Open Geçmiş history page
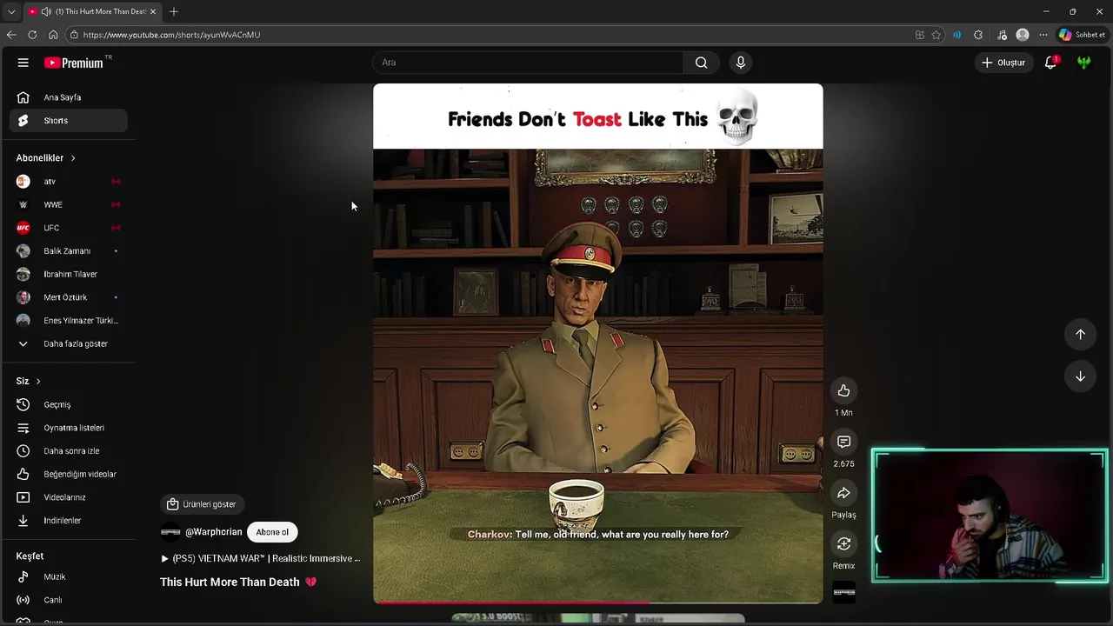 pyautogui.click(x=68, y=404)
